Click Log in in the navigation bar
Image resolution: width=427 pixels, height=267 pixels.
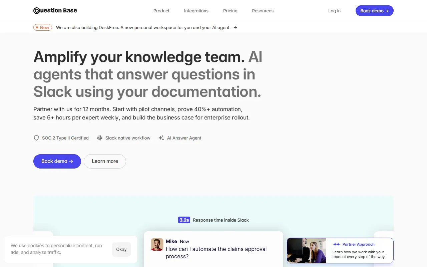[334, 11]
